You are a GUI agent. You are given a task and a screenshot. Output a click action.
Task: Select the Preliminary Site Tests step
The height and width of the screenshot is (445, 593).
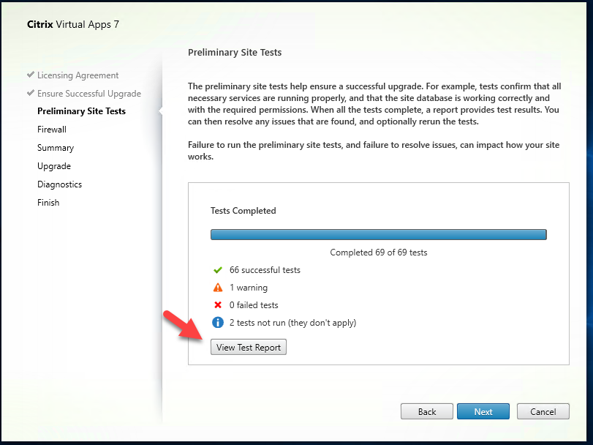[81, 111]
